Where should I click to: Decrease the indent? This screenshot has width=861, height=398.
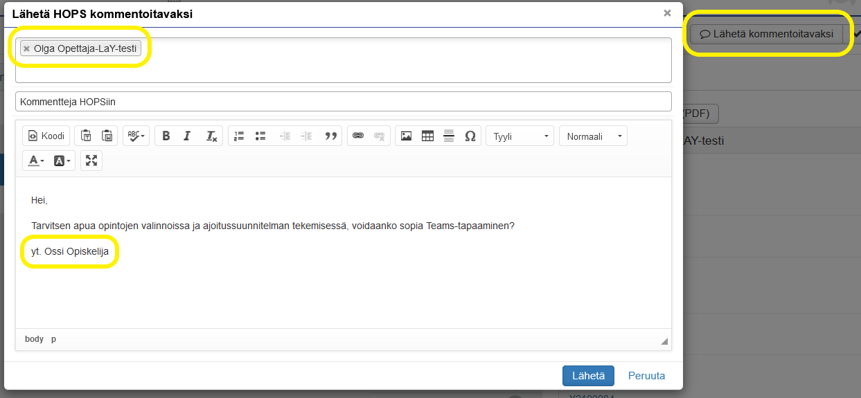(285, 136)
